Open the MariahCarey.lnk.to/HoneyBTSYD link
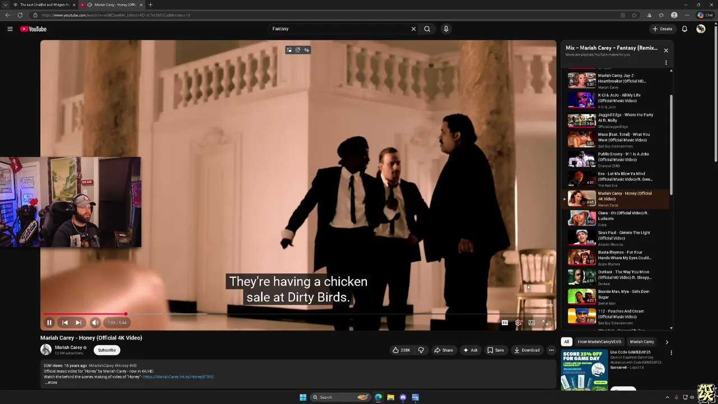The height and width of the screenshot is (404, 718). click(178, 377)
